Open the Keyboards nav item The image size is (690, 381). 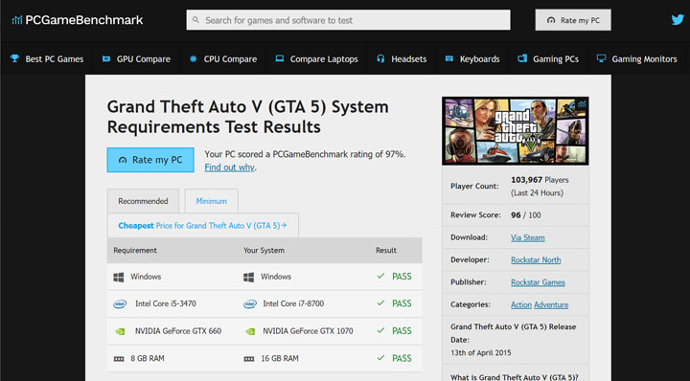click(x=472, y=58)
